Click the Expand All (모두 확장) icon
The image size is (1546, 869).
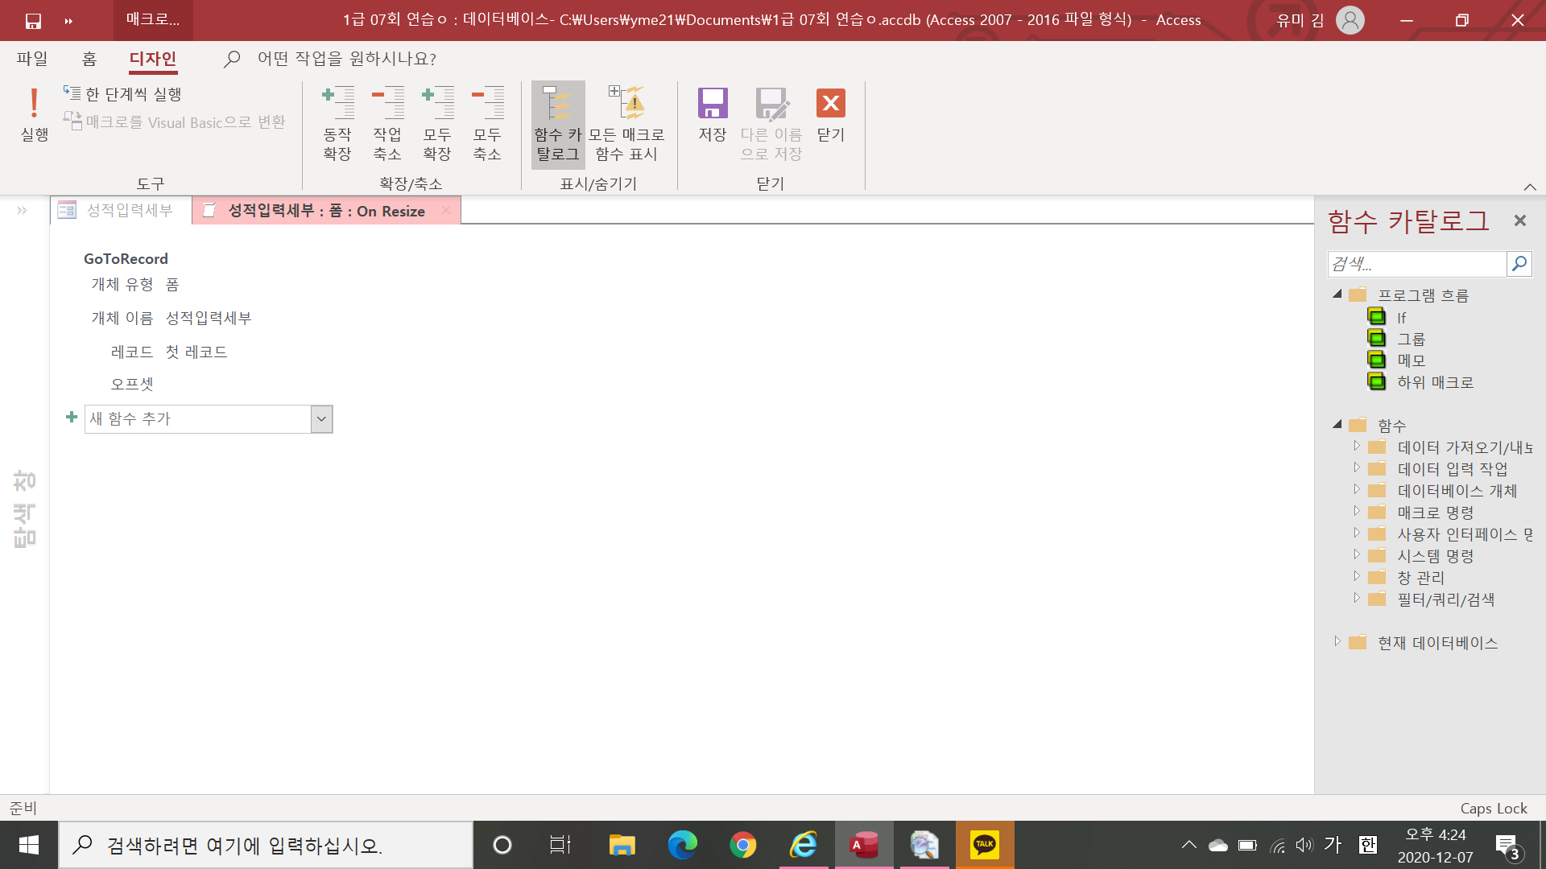(437, 105)
